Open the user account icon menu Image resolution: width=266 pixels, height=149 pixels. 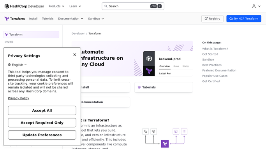(x=254, y=6)
